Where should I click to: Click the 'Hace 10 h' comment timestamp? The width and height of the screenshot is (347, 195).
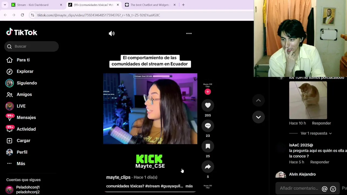coord(297,123)
